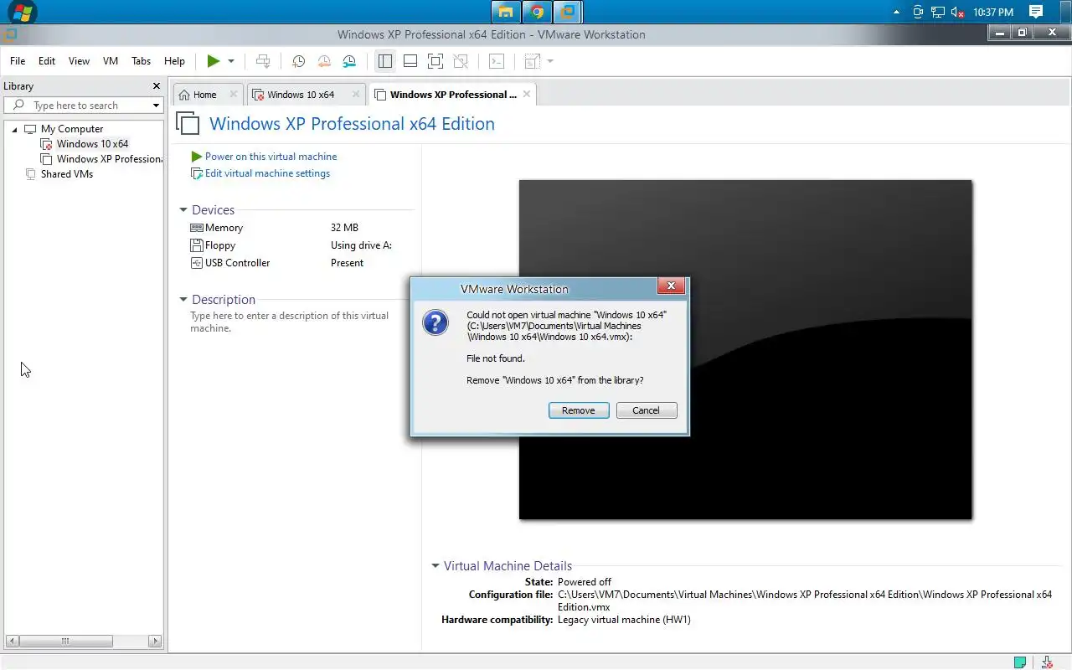This screenshot has width=1072, height=670.
Task: Click the Cancel button in dialog
Action: tap(647, 410)
